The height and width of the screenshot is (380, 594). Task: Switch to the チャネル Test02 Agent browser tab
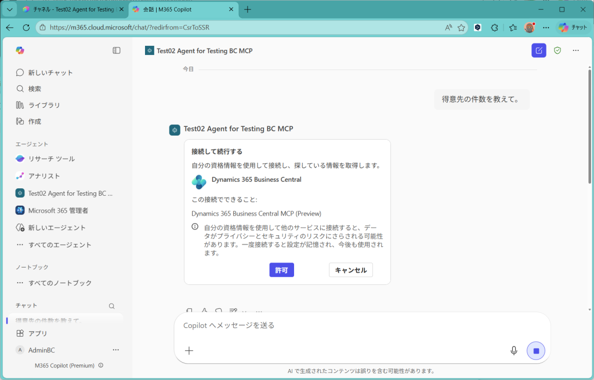(68, 9)
